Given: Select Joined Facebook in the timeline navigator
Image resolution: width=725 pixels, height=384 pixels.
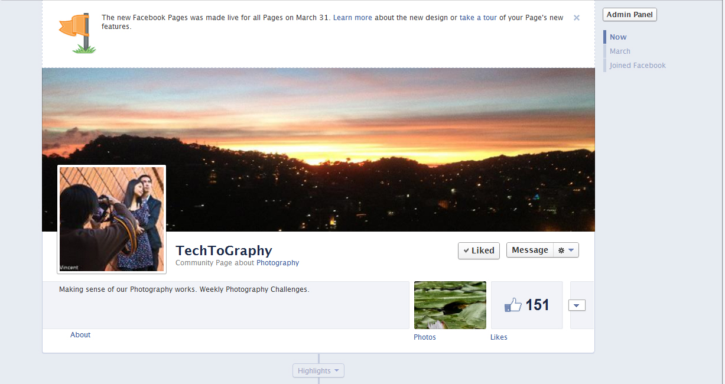Looking at the screenshot, I should [637, 65].
